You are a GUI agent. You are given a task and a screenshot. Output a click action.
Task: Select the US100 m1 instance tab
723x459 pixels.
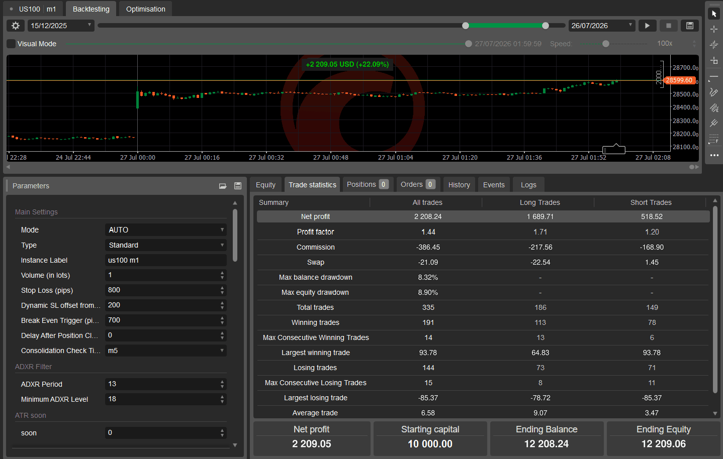coord(33,9)
